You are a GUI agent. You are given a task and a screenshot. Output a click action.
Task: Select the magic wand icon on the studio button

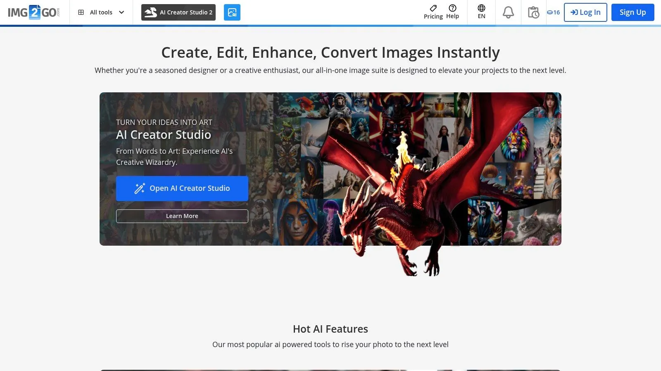coord(139,188)
